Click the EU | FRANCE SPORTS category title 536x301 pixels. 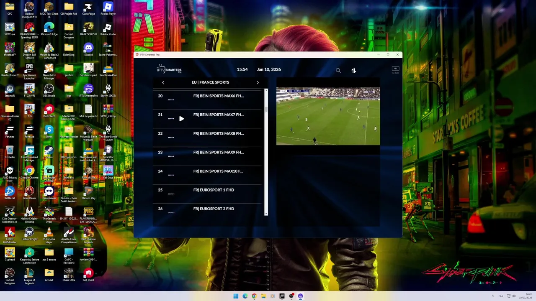pos(210,82)
